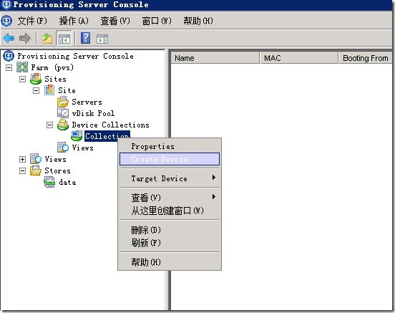Select the vDisk Pool tree item label
The height and width of the screenshot is (313, 395).
[93, 113]
